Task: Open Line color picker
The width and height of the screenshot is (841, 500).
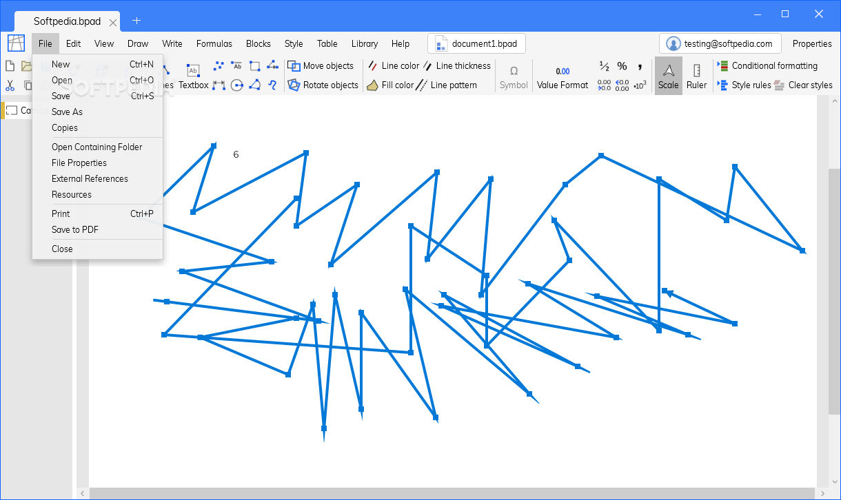Action: coord(392,66)
